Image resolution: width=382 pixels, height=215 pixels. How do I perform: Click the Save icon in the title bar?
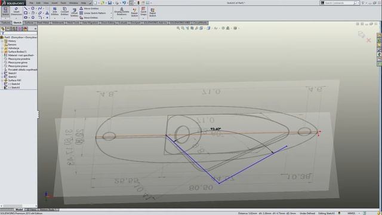(x=110, y=3)
